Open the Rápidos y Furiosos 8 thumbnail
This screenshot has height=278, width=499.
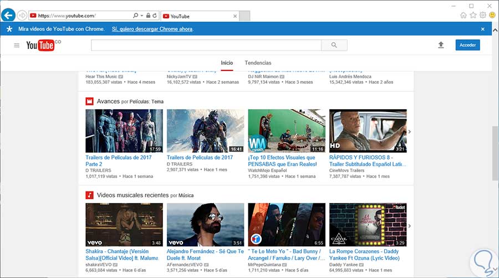click(368, 131)
